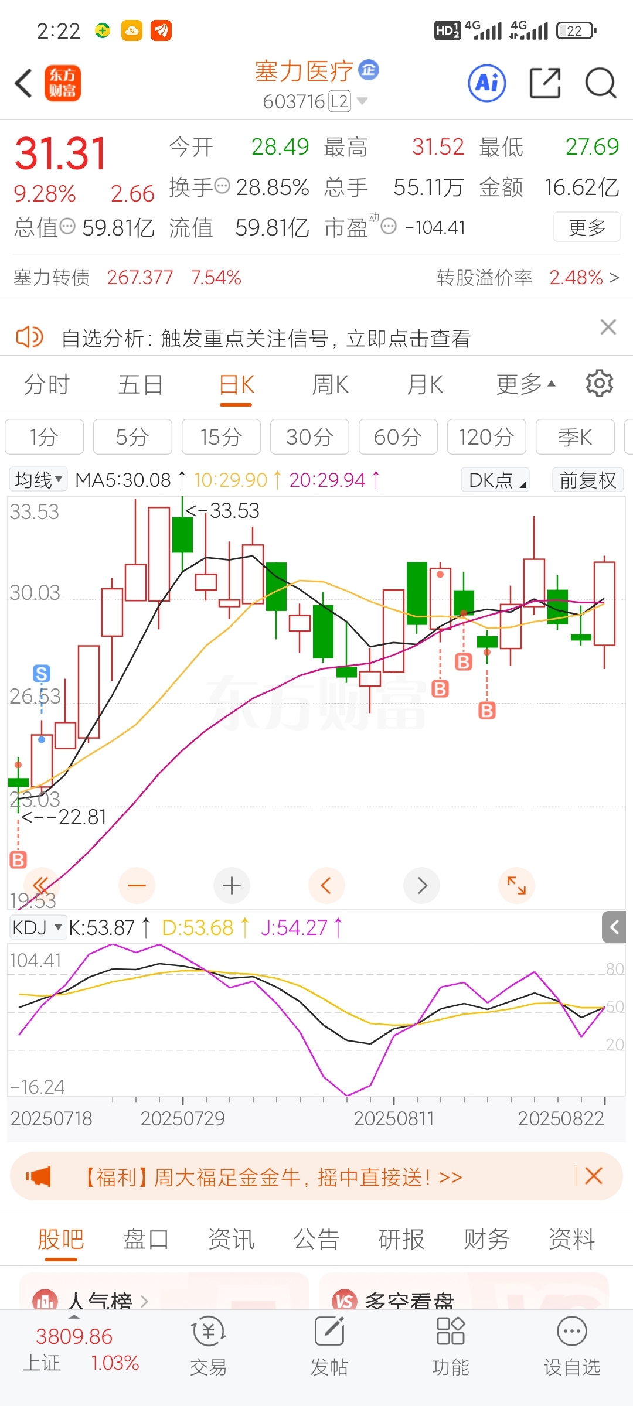Open 发帖 post icon
This screenshot has height=1406, width=633.
(x=329, y=1345)
